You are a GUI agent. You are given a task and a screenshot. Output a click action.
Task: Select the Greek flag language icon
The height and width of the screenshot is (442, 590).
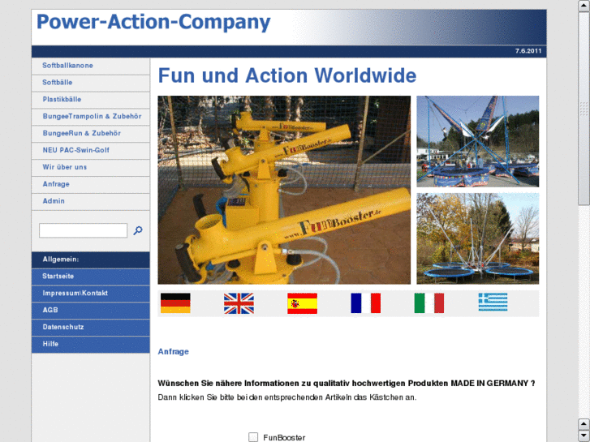[x=493, y=302]
